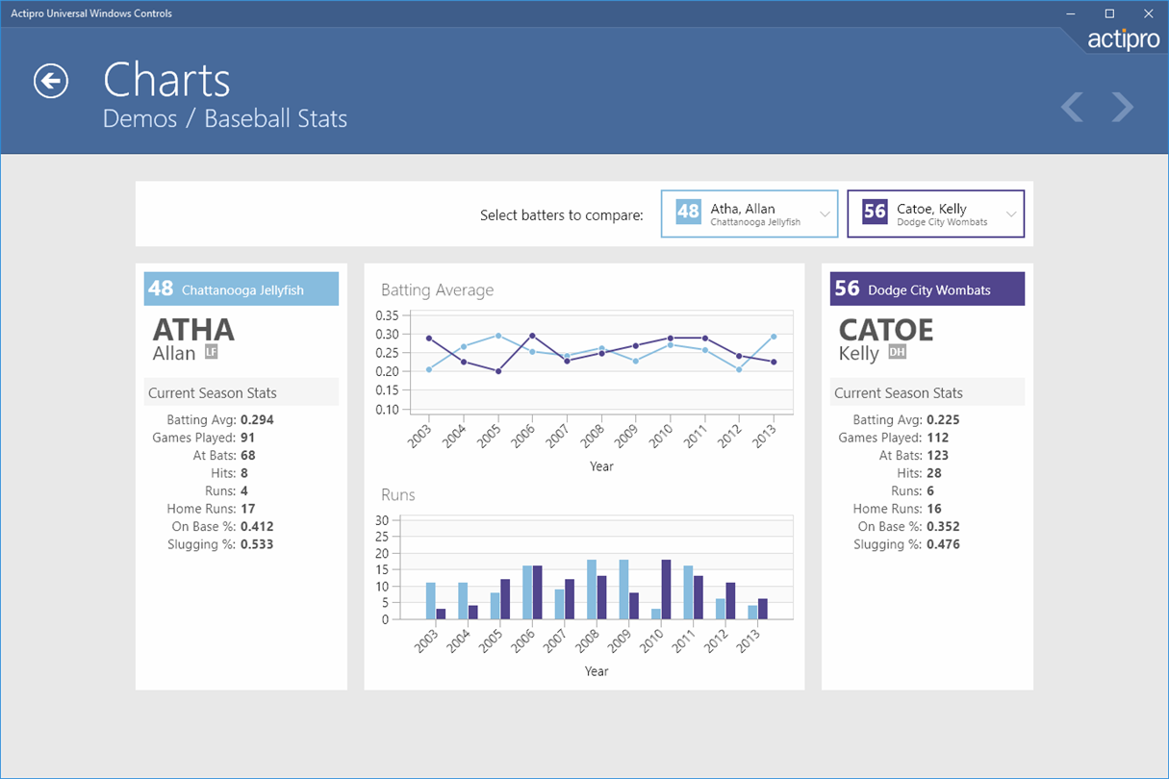
Task: Go to the previous demo arrow
Action: [1072, 107]
